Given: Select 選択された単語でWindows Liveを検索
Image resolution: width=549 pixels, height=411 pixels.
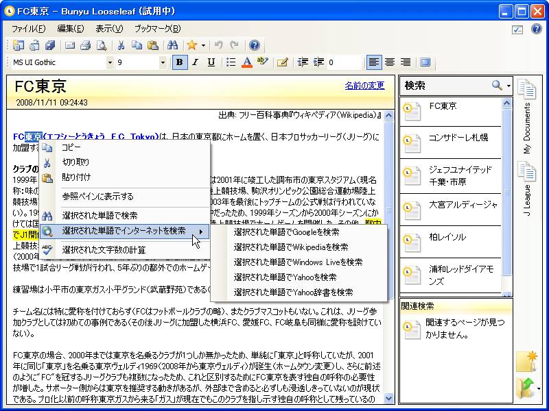Looking at the screenshot, I should (x=299, y=262).
